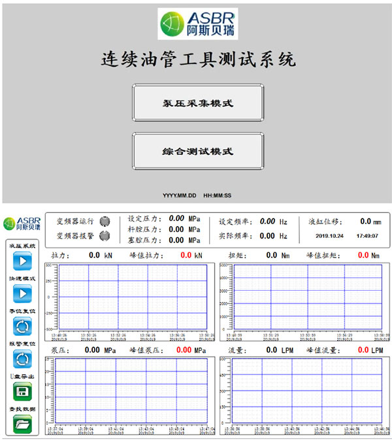Select 泵压采集模式 mode button
Viewport: 392px width, 443px height.
coord(198,103)
